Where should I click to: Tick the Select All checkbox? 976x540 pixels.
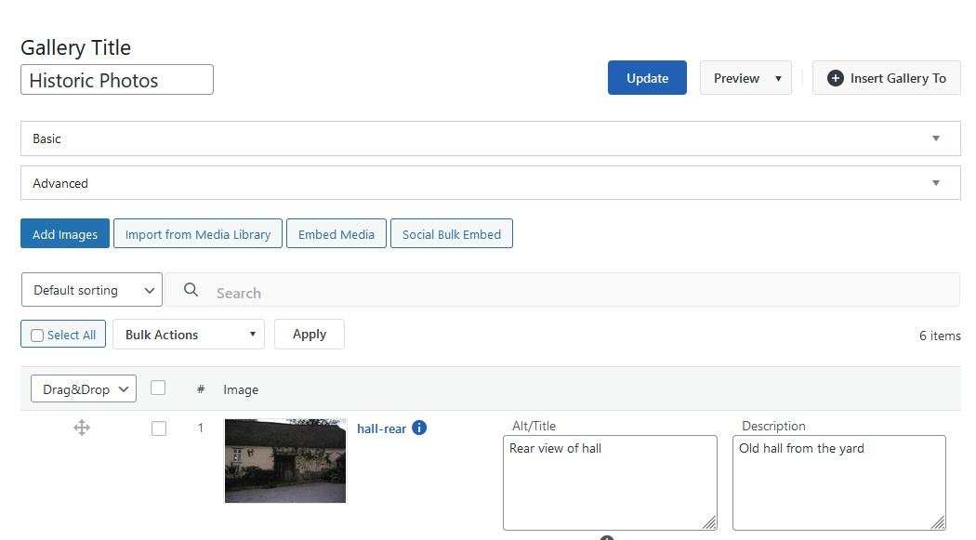[37, 336]
